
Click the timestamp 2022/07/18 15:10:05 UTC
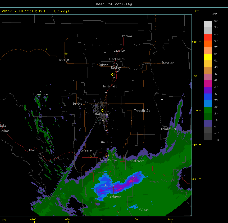(x=26, y=11)
